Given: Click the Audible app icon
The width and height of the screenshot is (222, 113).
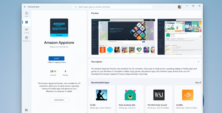Looking at the screenshot, I should click(x=187, y=95).
